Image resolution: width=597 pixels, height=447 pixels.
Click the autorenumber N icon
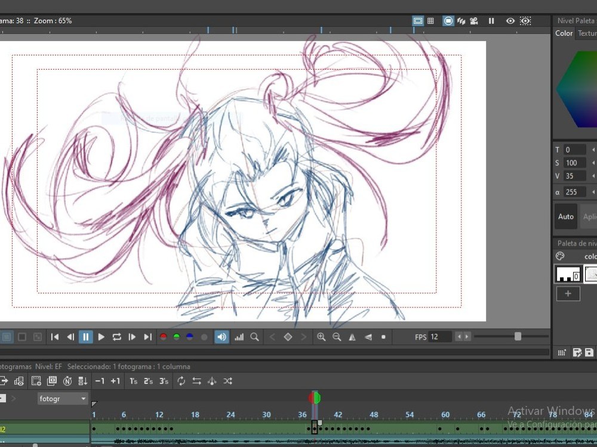click(67, 381)
